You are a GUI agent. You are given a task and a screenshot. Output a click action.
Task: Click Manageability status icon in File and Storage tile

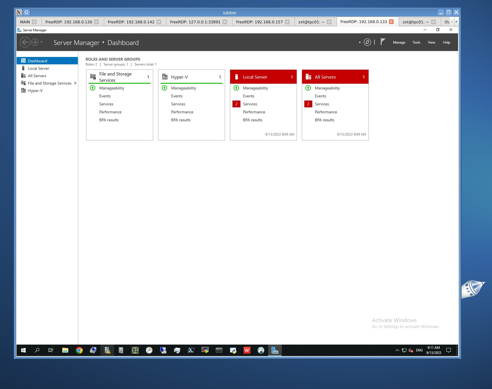point(93,88)
